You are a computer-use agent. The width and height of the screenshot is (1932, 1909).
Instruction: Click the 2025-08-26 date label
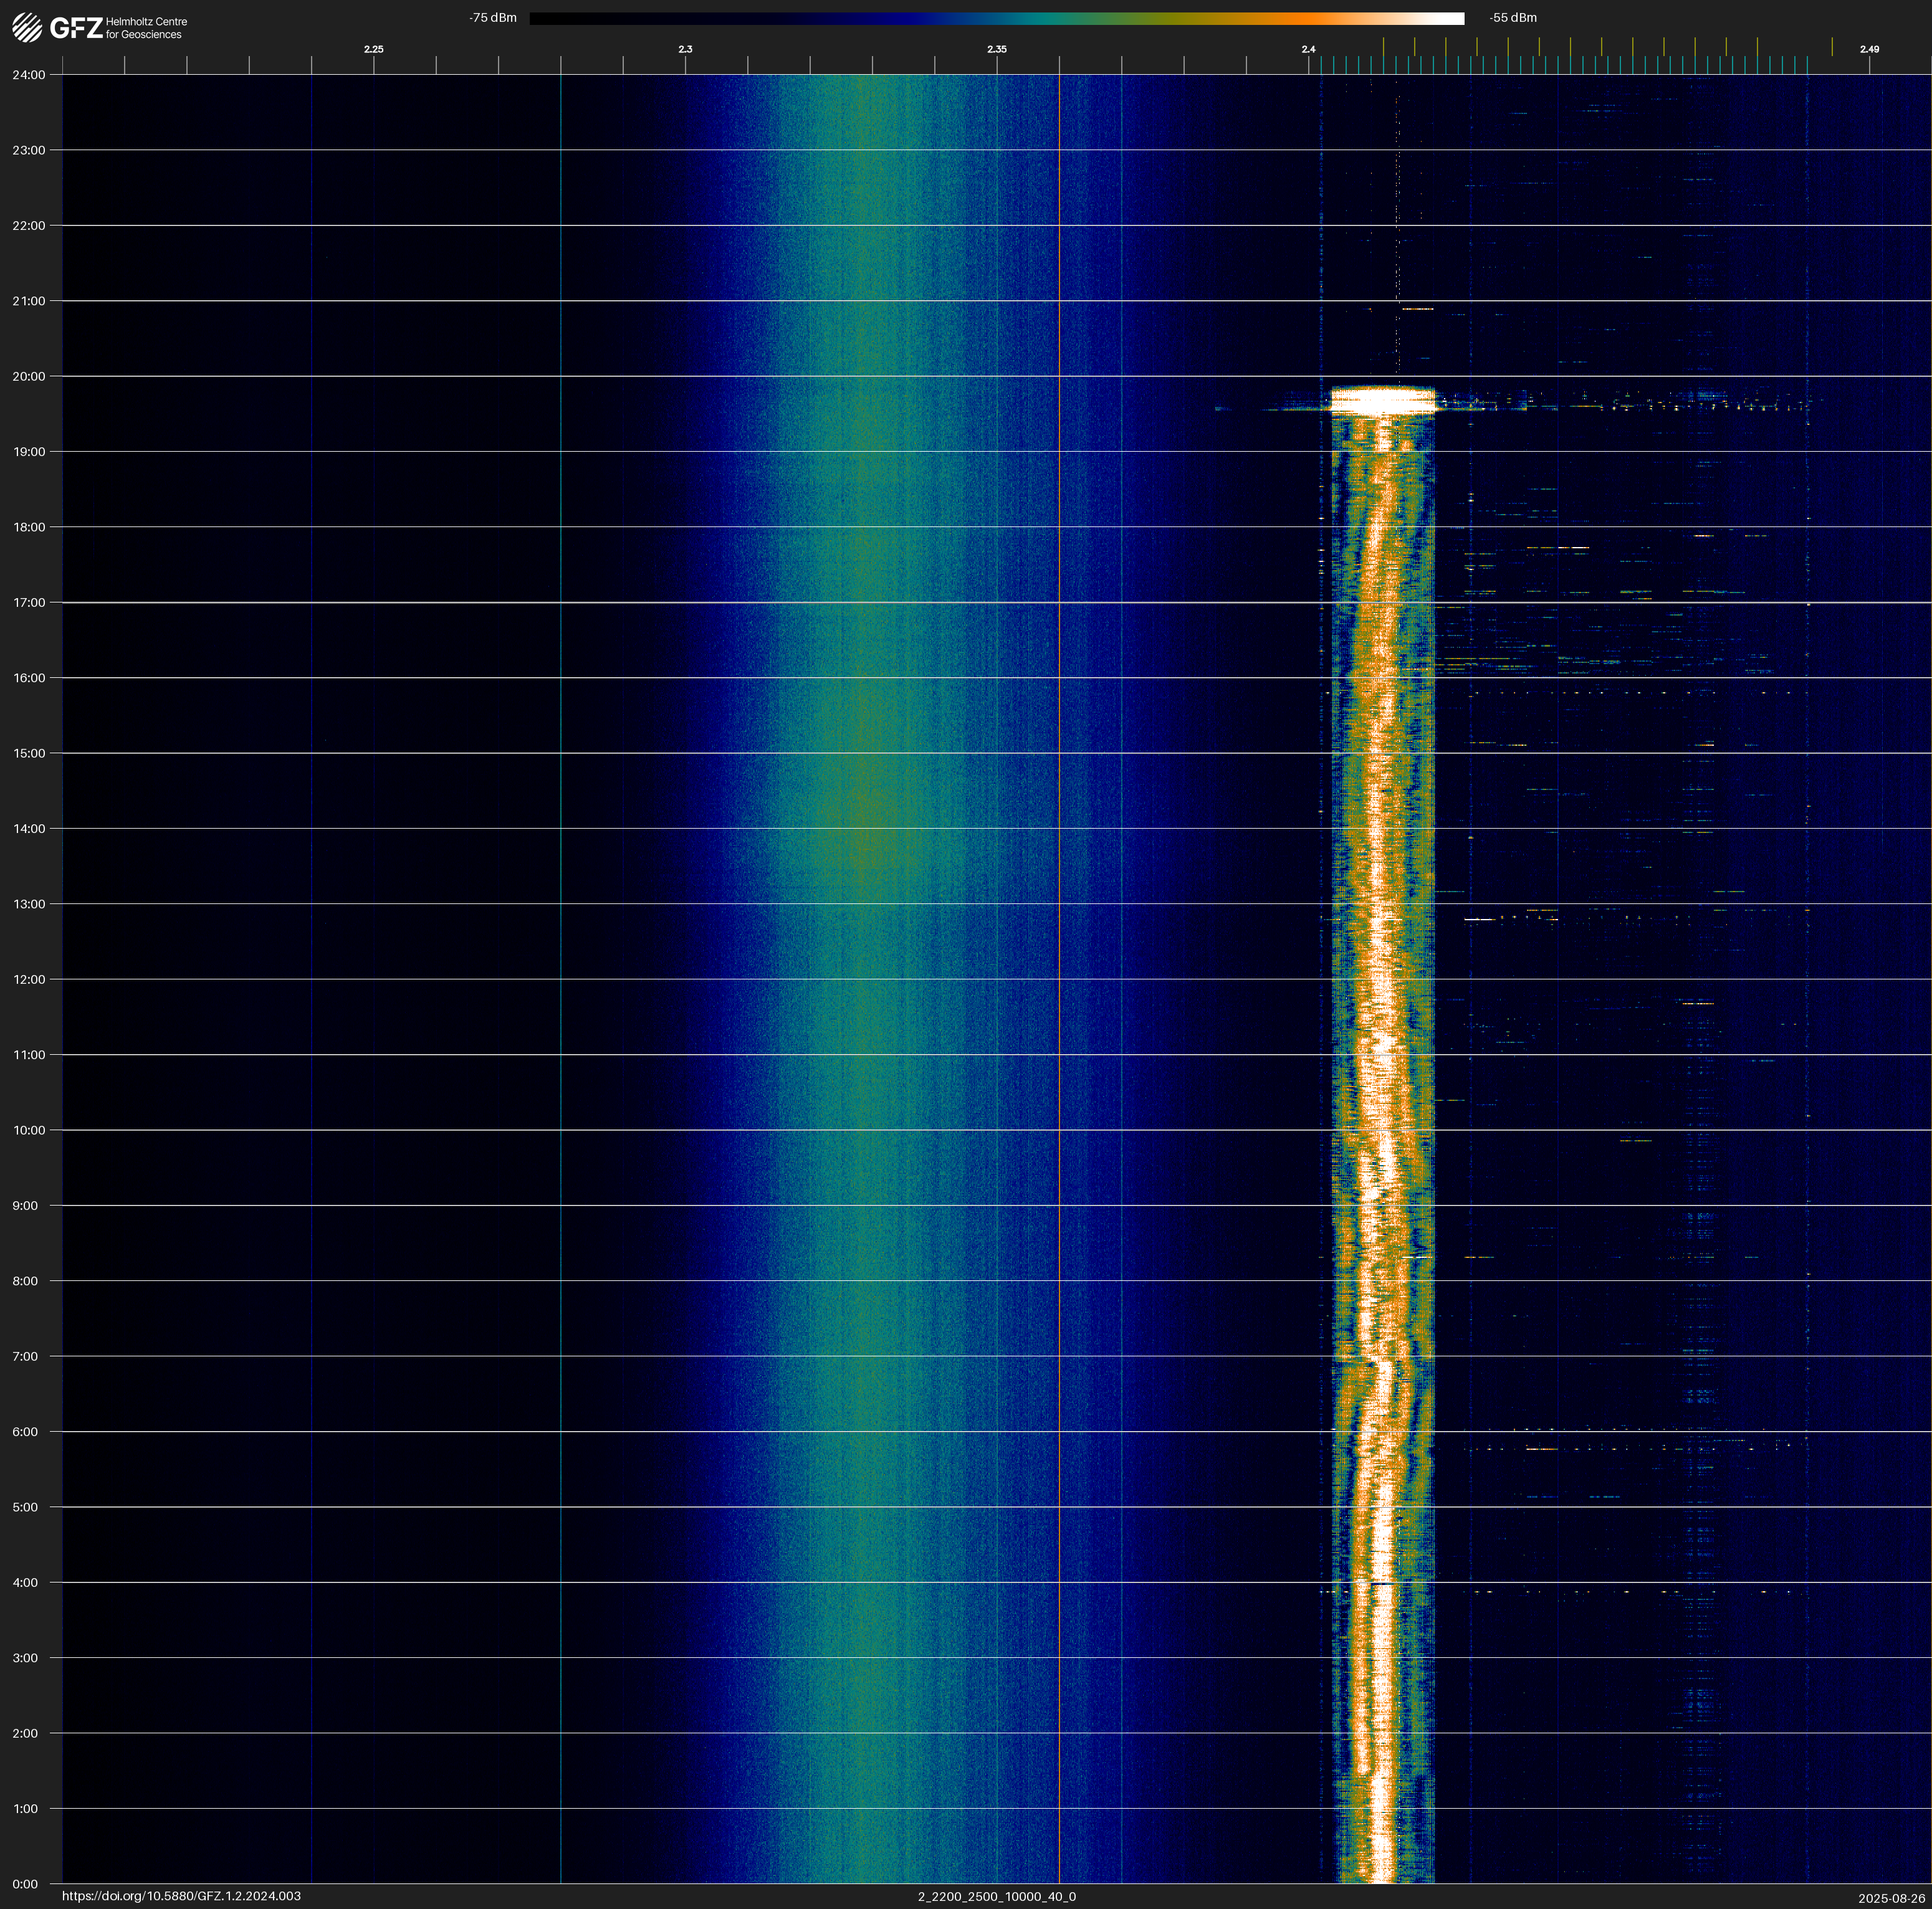1891,1898
